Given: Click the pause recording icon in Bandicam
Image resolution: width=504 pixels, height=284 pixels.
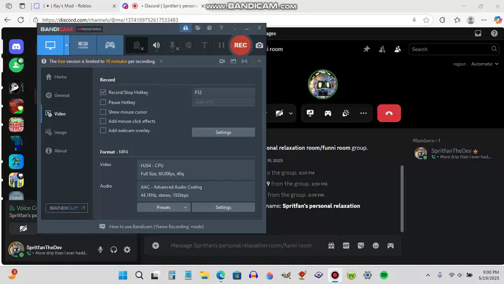Looking at the screenshot, I should coord(221,45).
